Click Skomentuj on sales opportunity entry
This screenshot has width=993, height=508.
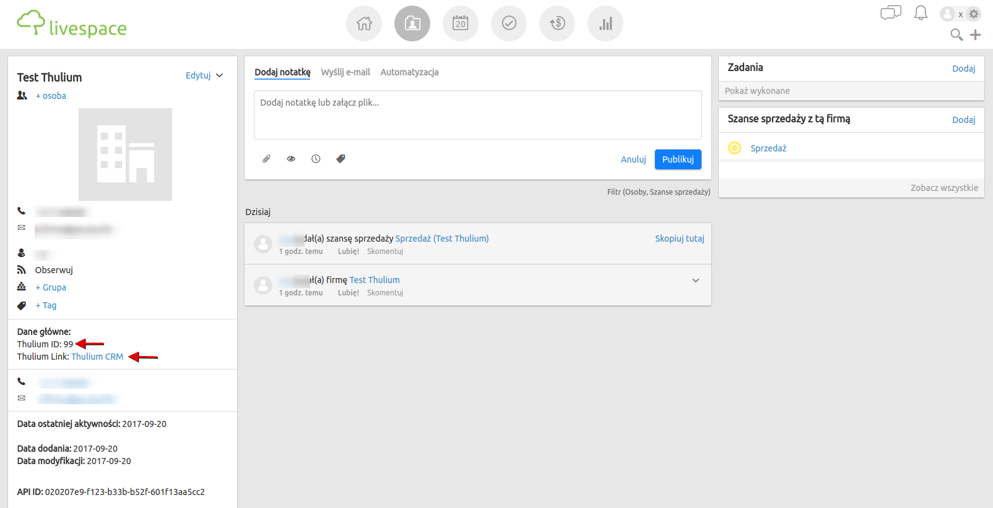coord(385,252)
